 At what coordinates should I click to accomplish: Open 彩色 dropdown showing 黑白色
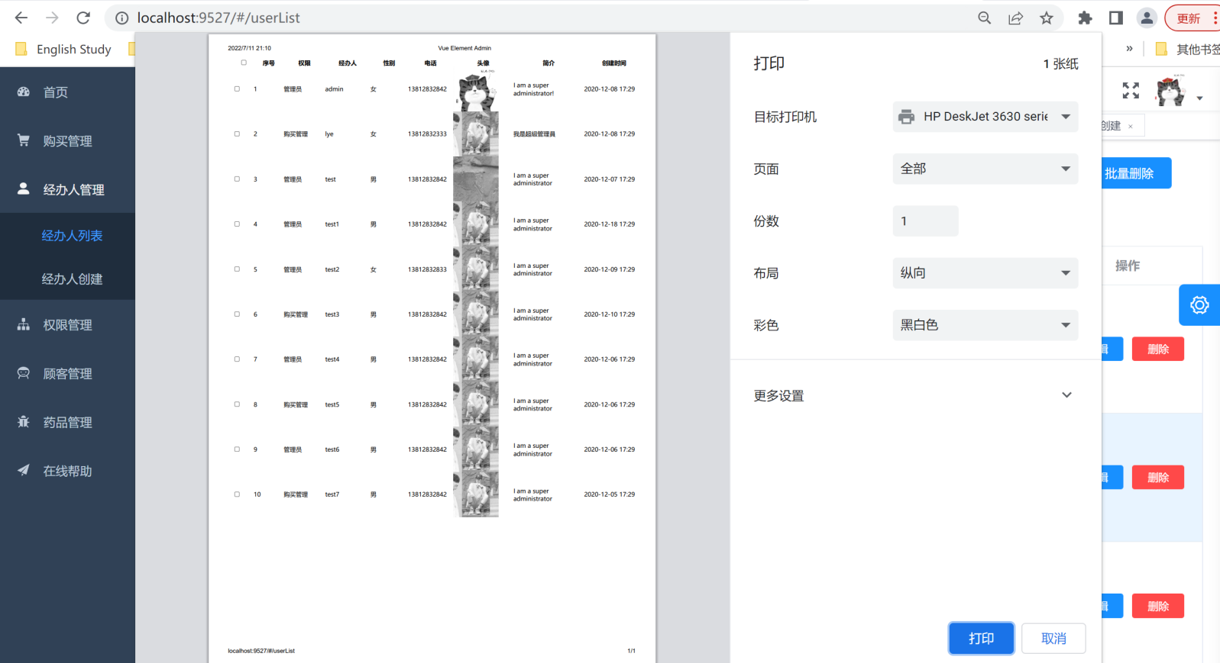pyautogui.click(x=985, y=325)
